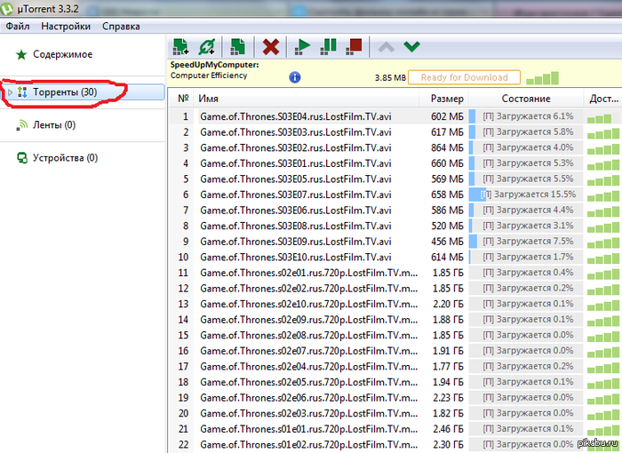
Task: Click the Ready for Download button
Action: [x=465, y=77]
